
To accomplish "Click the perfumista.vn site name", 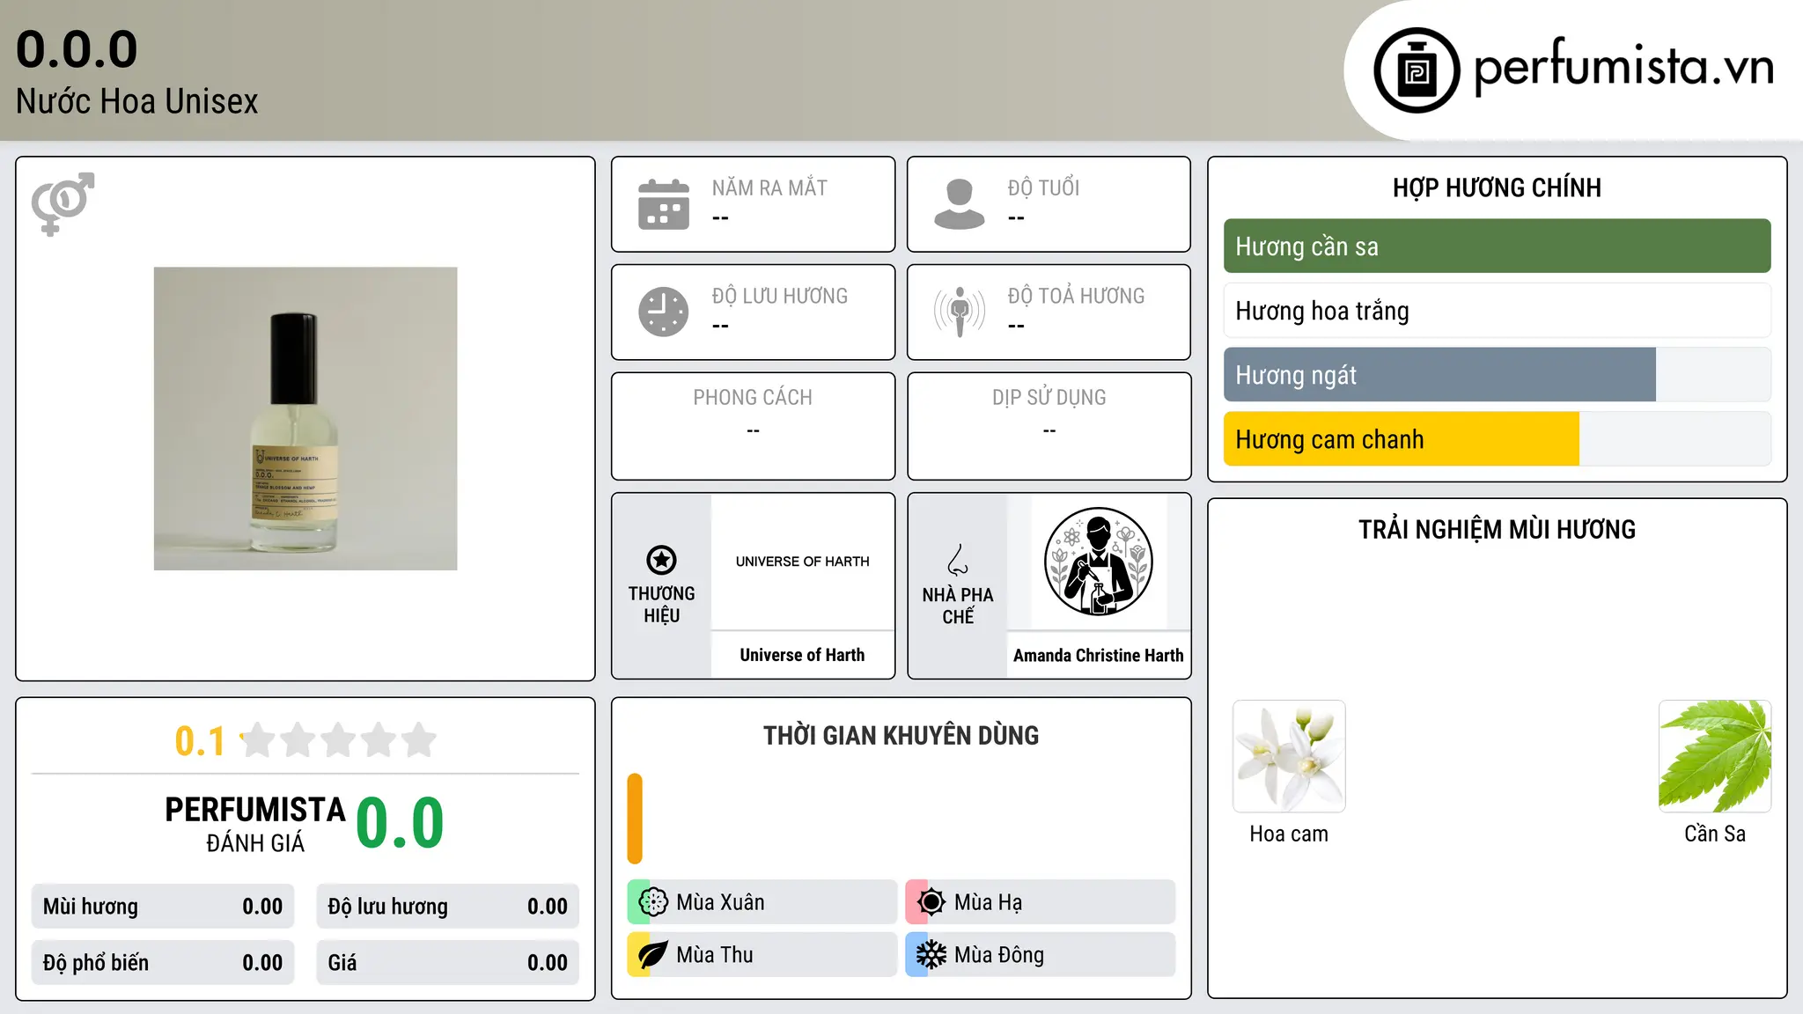I will tap(1624, 67).
